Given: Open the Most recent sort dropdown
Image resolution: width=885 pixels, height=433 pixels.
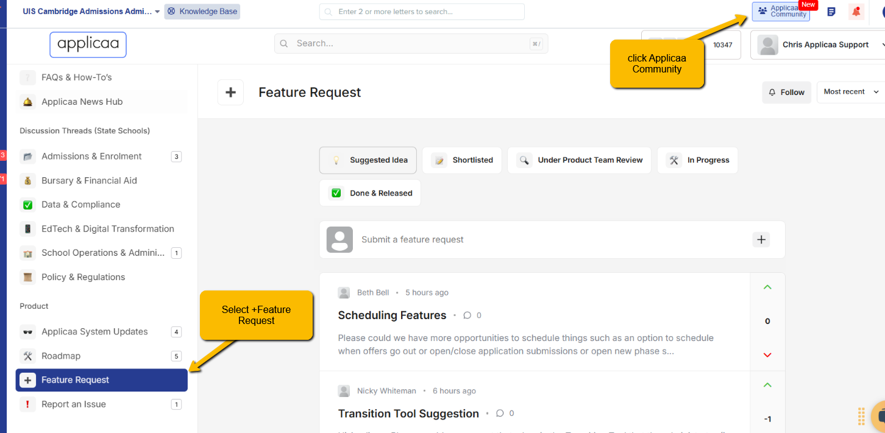Looking at the screenshot, I should (x=851, y=92).
